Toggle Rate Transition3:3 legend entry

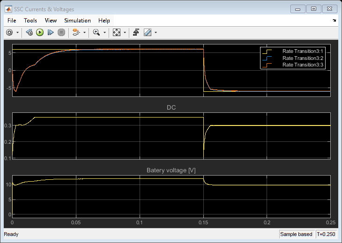coord(303,65)
